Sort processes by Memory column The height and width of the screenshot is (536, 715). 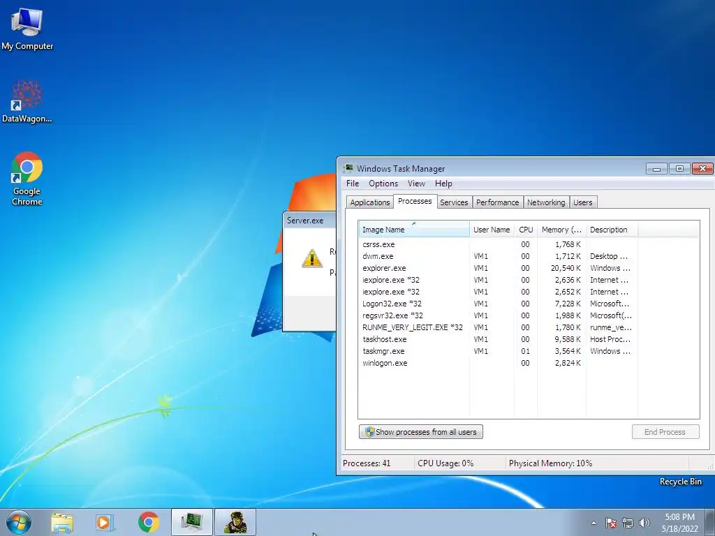coord(561,230)
